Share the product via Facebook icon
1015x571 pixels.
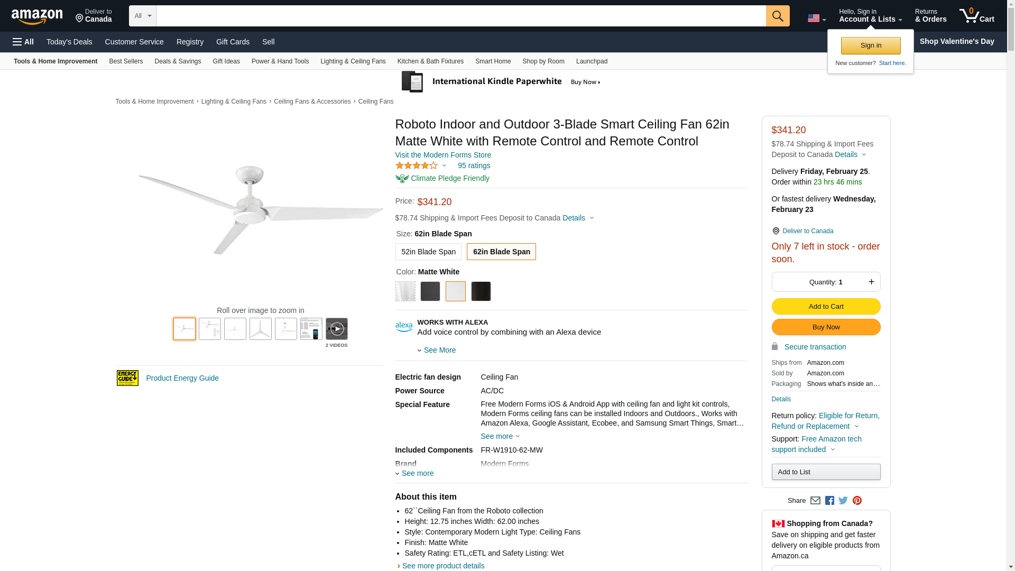pos(829,501)
